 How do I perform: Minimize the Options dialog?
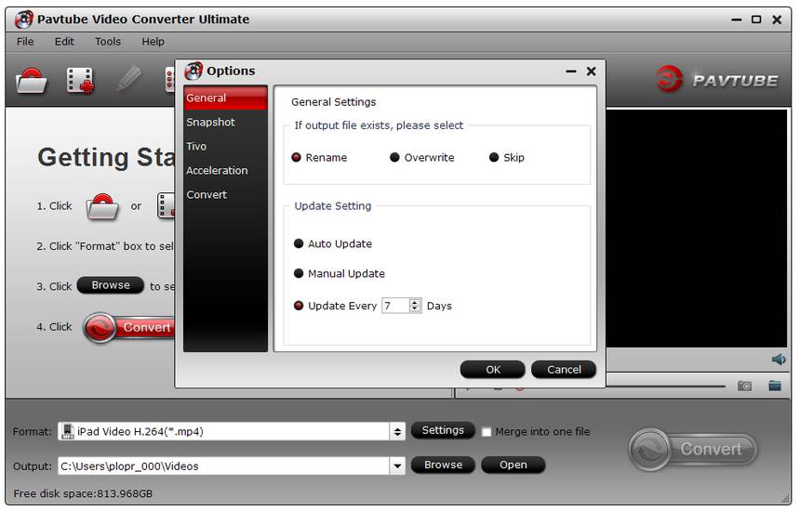pos(571,72)
